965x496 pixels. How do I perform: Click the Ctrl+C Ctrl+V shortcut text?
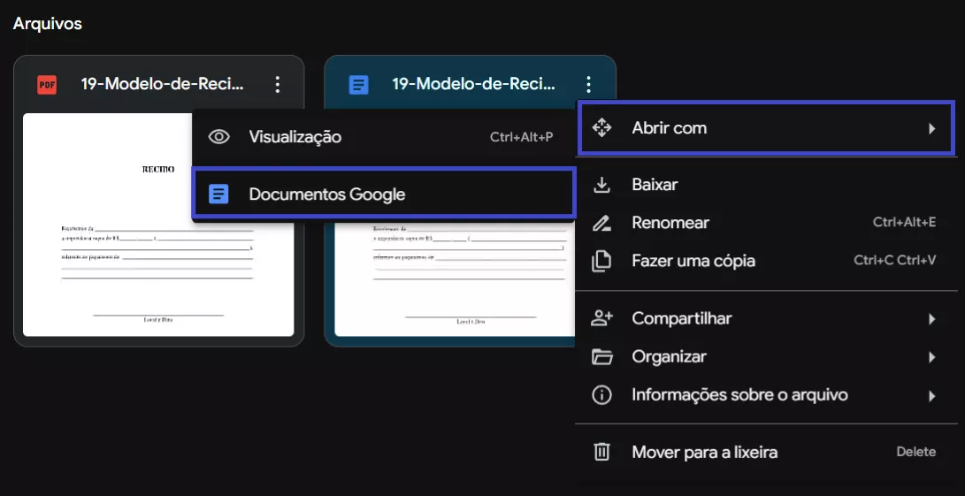(x=895, y=261)
